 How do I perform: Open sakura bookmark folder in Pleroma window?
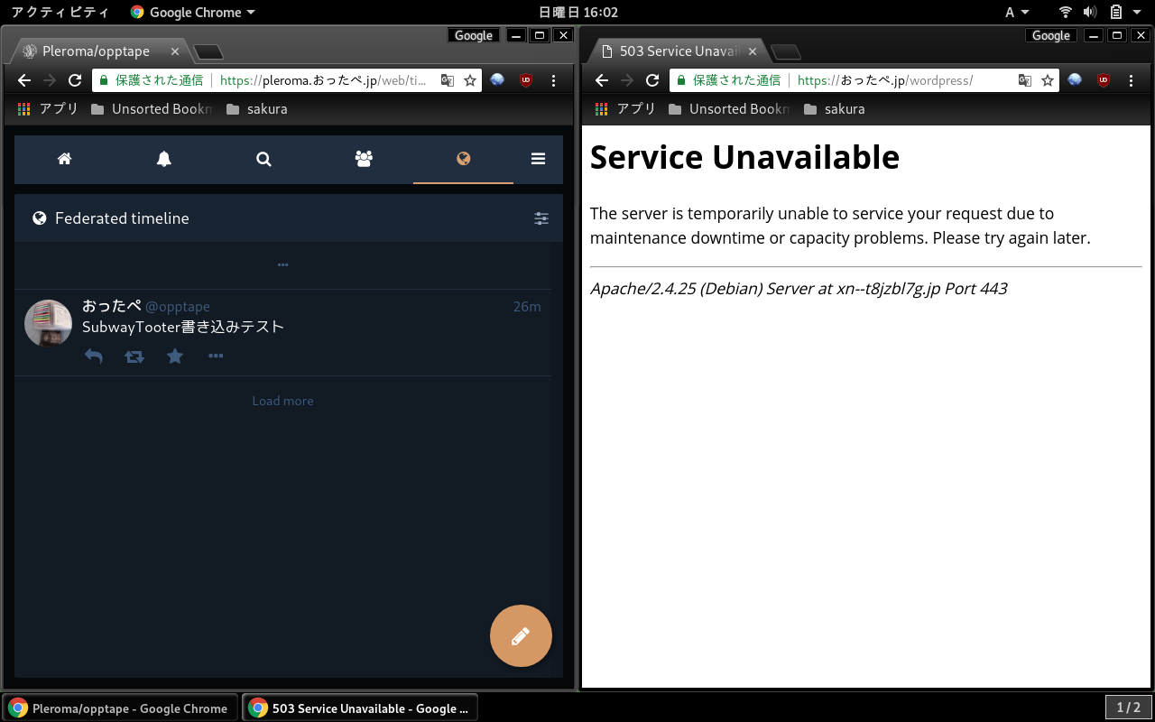point(257,109)
